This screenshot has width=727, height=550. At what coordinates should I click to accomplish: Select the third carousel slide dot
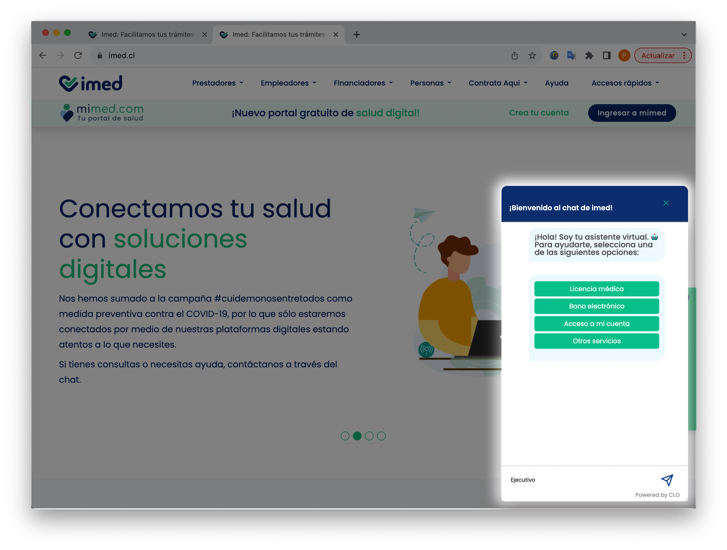pyautogui.click(x=369, y=436)
